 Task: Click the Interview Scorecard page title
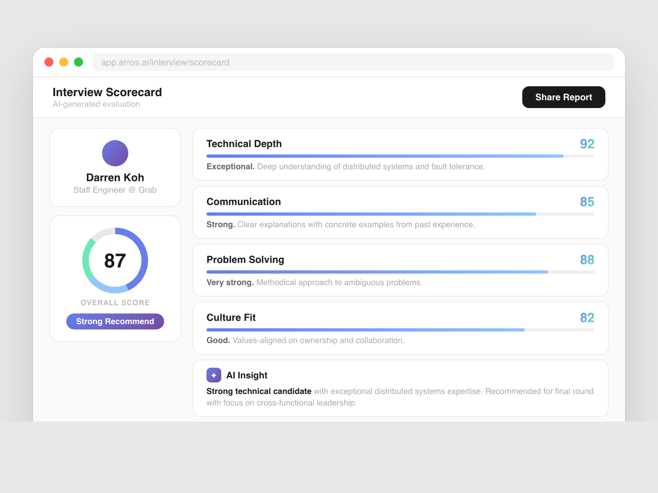click(x=107, y=92)
